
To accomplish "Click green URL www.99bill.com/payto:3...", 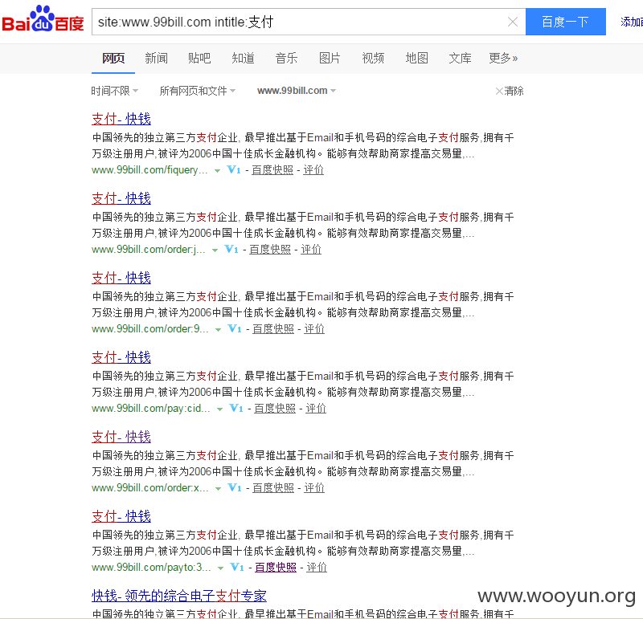I will (x=151, y=567).
